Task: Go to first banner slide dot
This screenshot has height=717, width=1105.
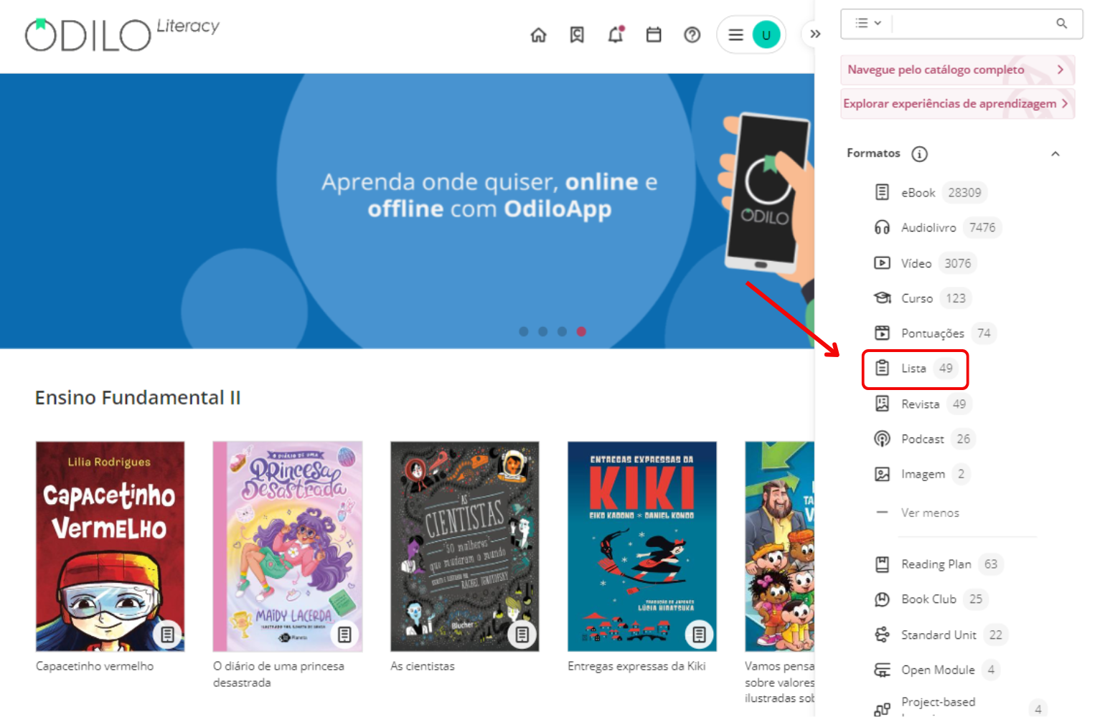Action: (524, 331)
